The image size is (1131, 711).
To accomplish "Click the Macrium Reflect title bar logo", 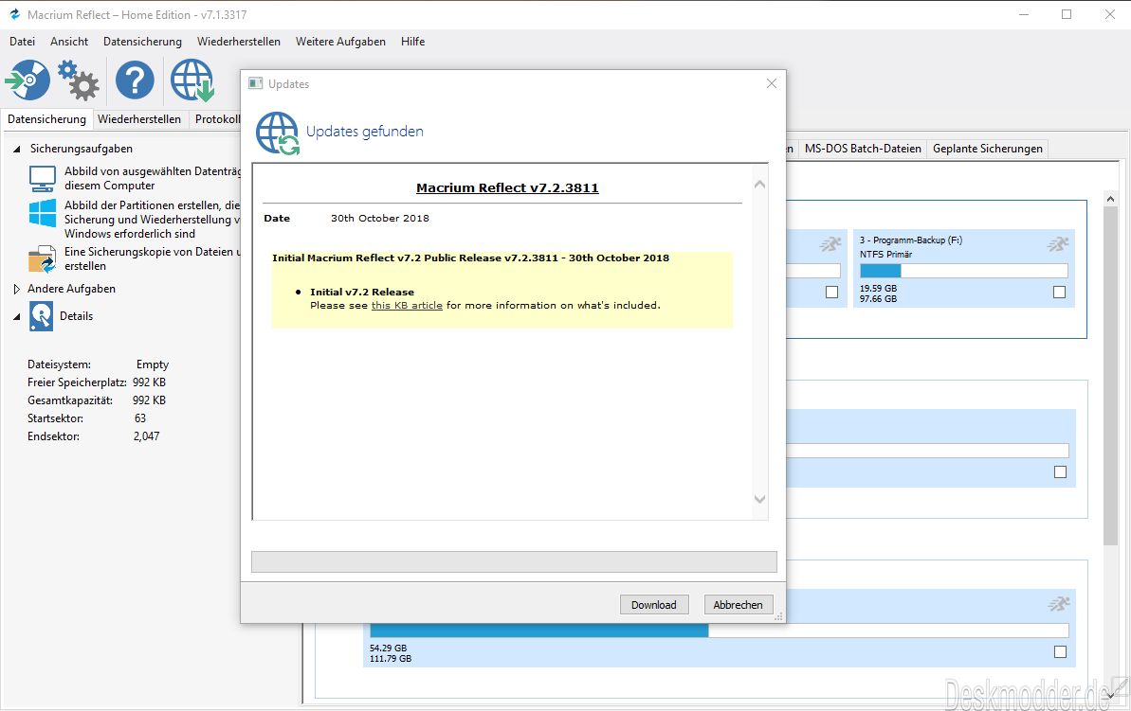I will (14, 14).
